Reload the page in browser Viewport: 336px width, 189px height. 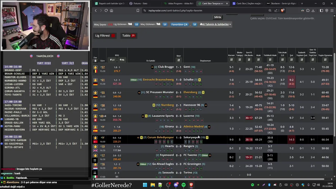(x=106, y=10)
